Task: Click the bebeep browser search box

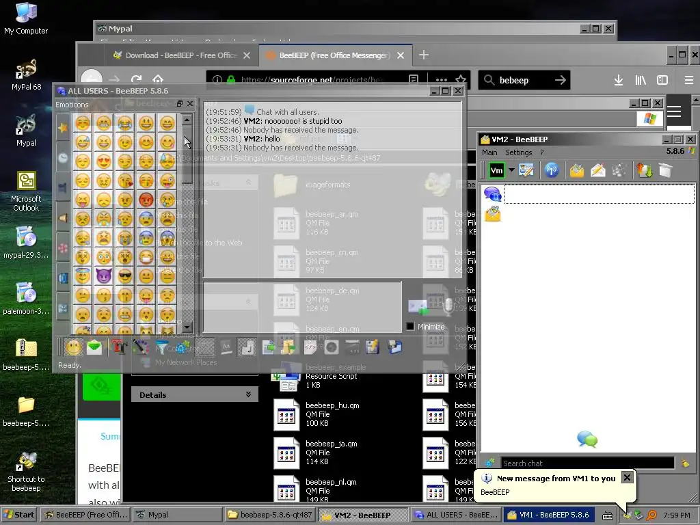Action: click(x=524, y=80)
